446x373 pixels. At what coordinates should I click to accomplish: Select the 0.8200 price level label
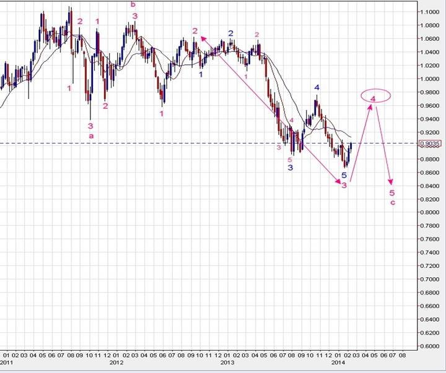[430, 199]
